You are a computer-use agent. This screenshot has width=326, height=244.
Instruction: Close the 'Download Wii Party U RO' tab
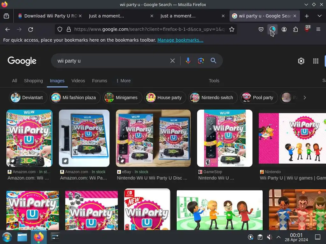(80, 16)
